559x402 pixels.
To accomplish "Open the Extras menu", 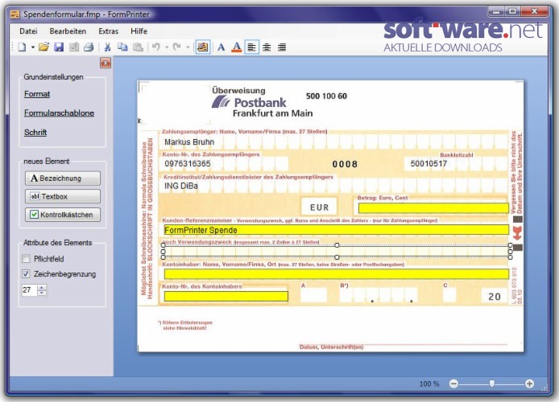I will point(109,31).
